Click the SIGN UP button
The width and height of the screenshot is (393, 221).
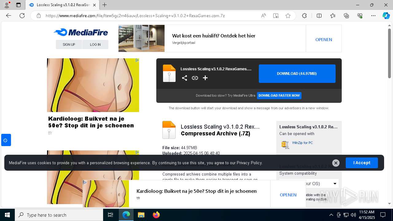(69, 45)
